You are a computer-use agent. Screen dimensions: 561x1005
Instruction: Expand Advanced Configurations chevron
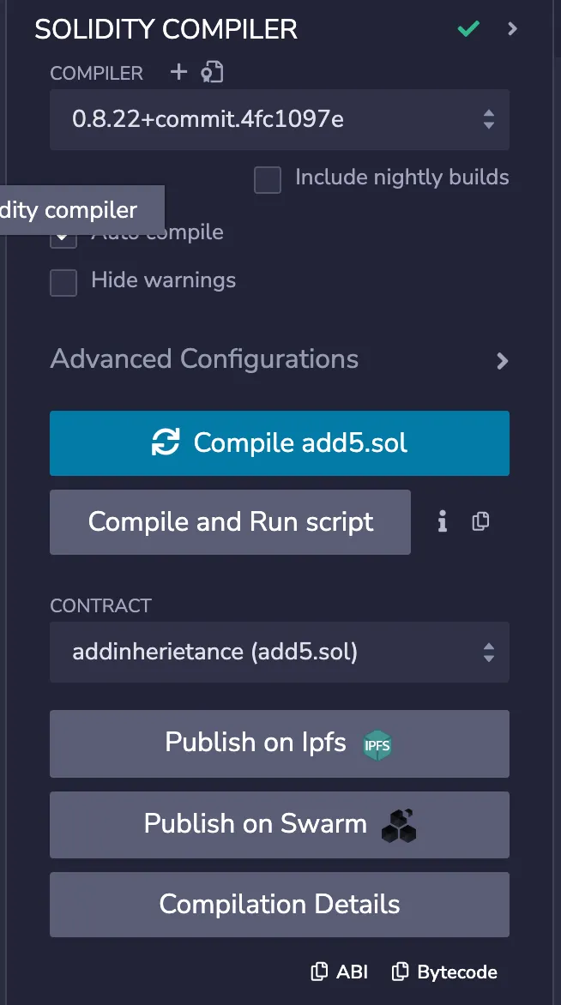point(503,361)
